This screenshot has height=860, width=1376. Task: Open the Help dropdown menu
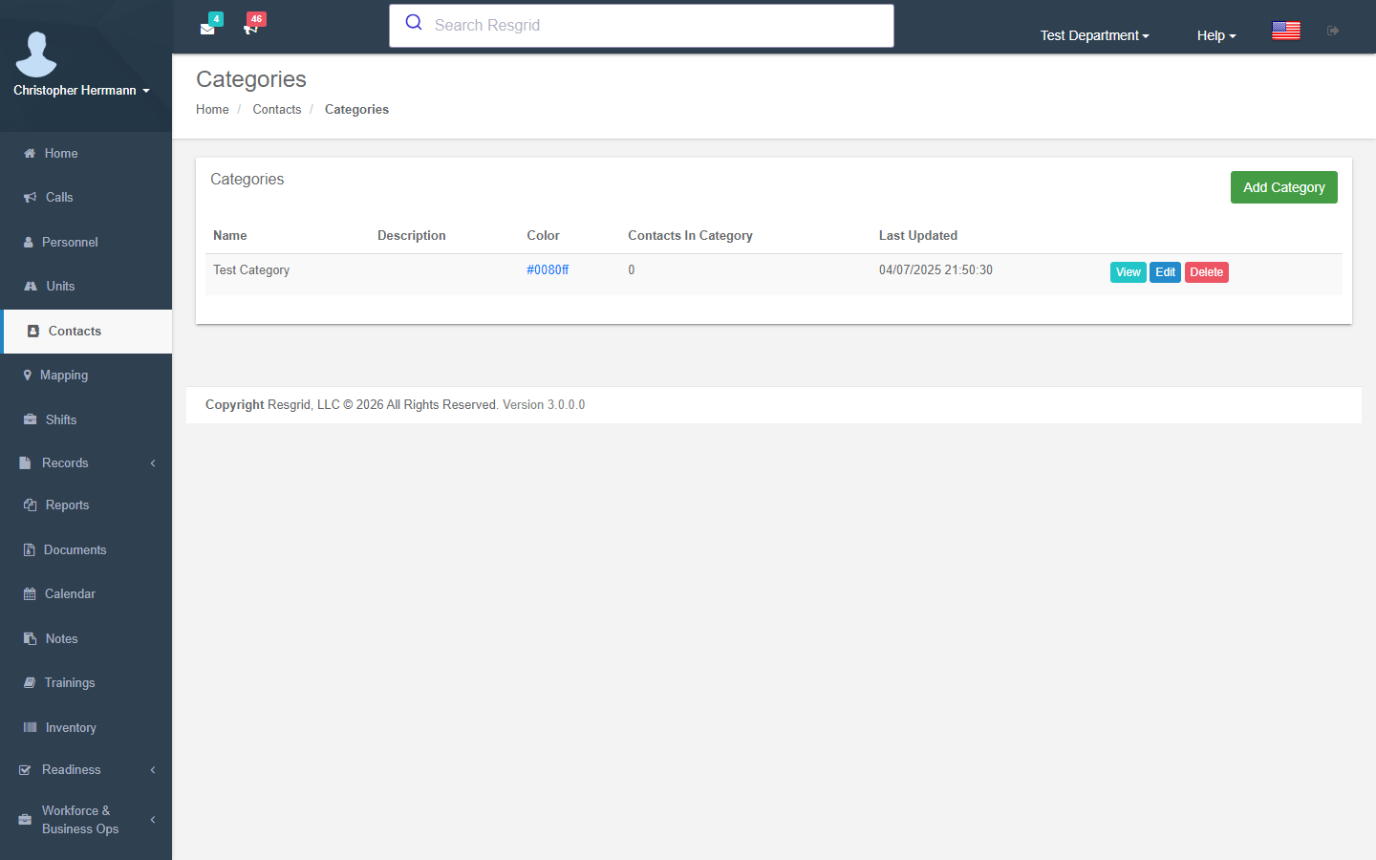[x=1216, y=35]
